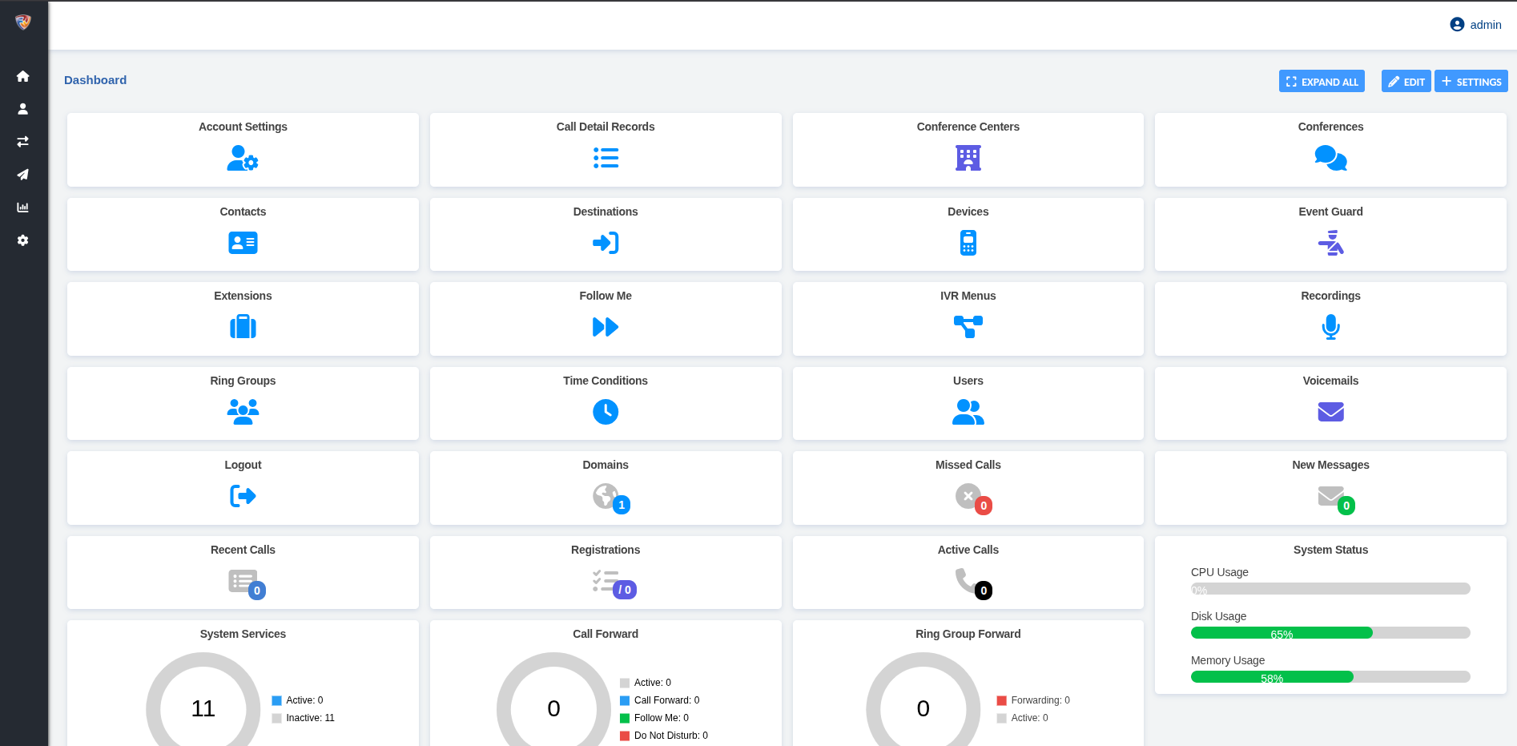
Task: Click the Account Settings user-gear icon
Action: pyautogui.click(x=242, y=158)
